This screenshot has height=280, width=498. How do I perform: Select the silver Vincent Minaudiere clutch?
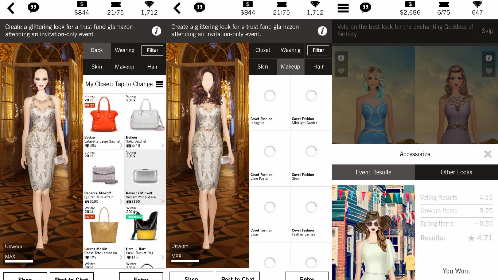tap(145, 177)
